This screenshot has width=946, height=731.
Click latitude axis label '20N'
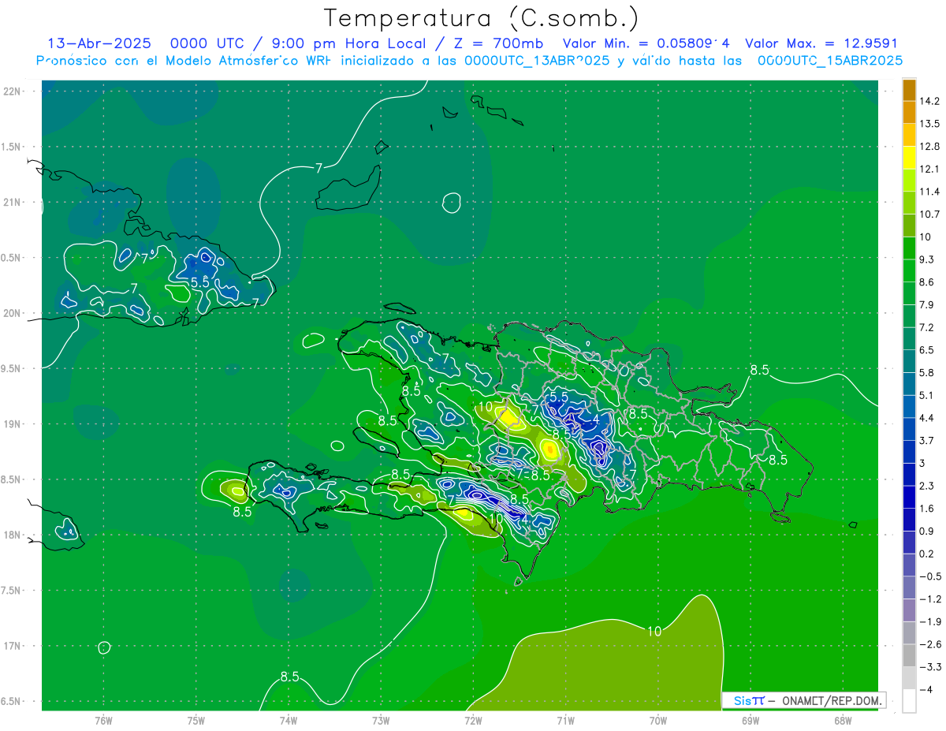[x=12, y=313]
